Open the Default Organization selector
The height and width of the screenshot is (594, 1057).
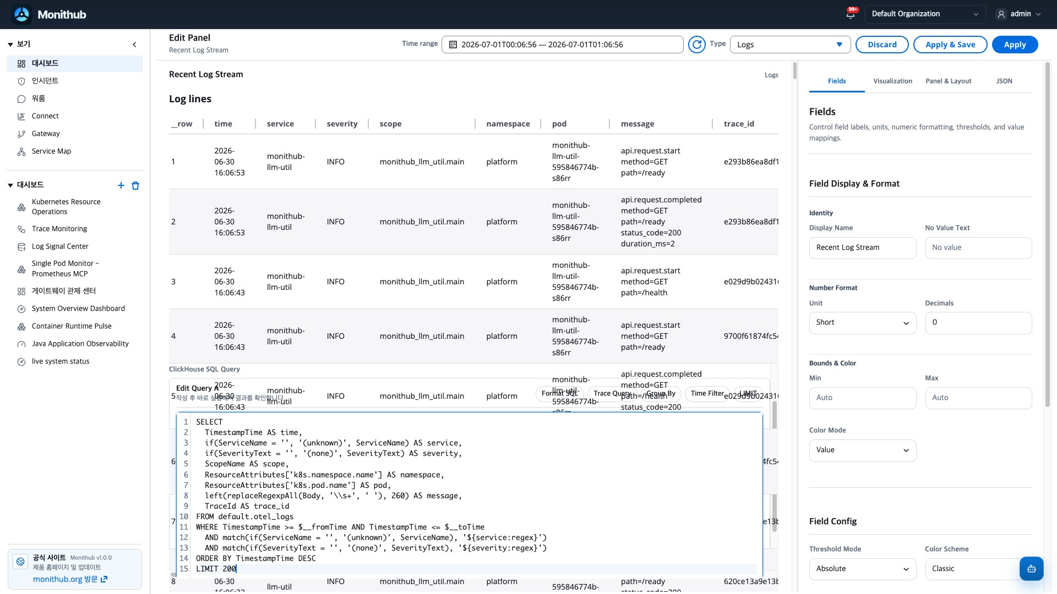point(924,14)
